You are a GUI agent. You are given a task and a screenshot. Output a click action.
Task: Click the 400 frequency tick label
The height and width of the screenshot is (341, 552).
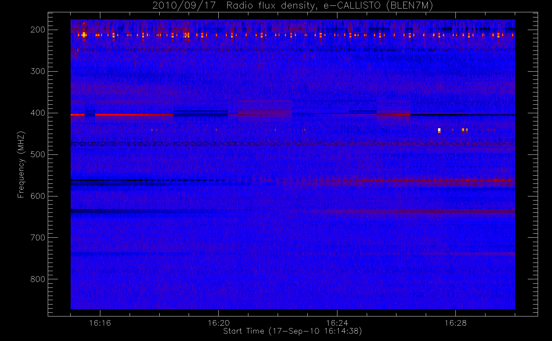38,113
